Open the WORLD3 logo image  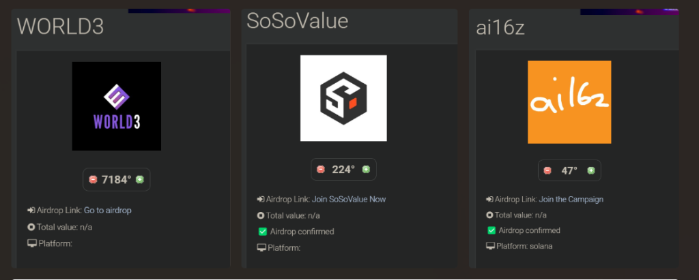(116, 106)
